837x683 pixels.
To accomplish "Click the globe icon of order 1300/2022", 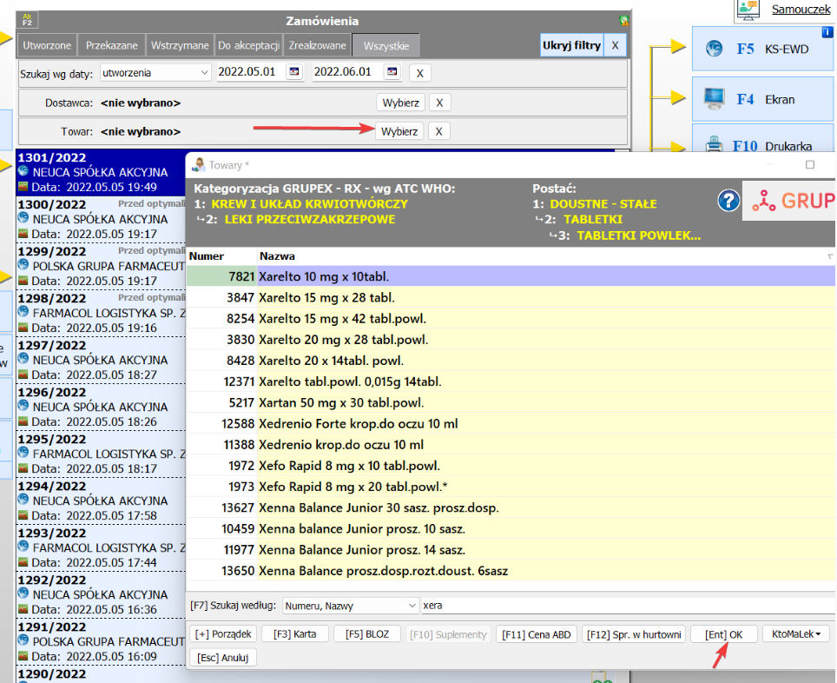I will [23, 218].
